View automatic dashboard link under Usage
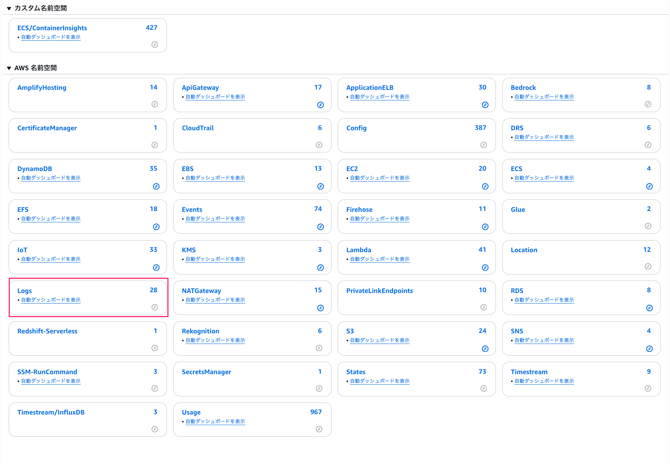 coord(215,421)
